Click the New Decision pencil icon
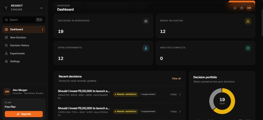This screenshot has height=120, width=263. point(7,37)
